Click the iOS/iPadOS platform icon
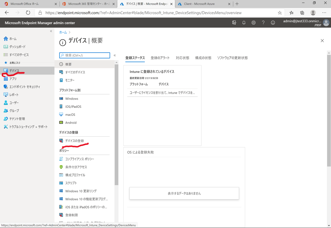Viewport: 331px width, 228px height. tap(61, 107)
